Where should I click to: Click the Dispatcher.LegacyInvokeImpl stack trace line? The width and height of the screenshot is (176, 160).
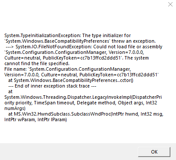[83, 97]
